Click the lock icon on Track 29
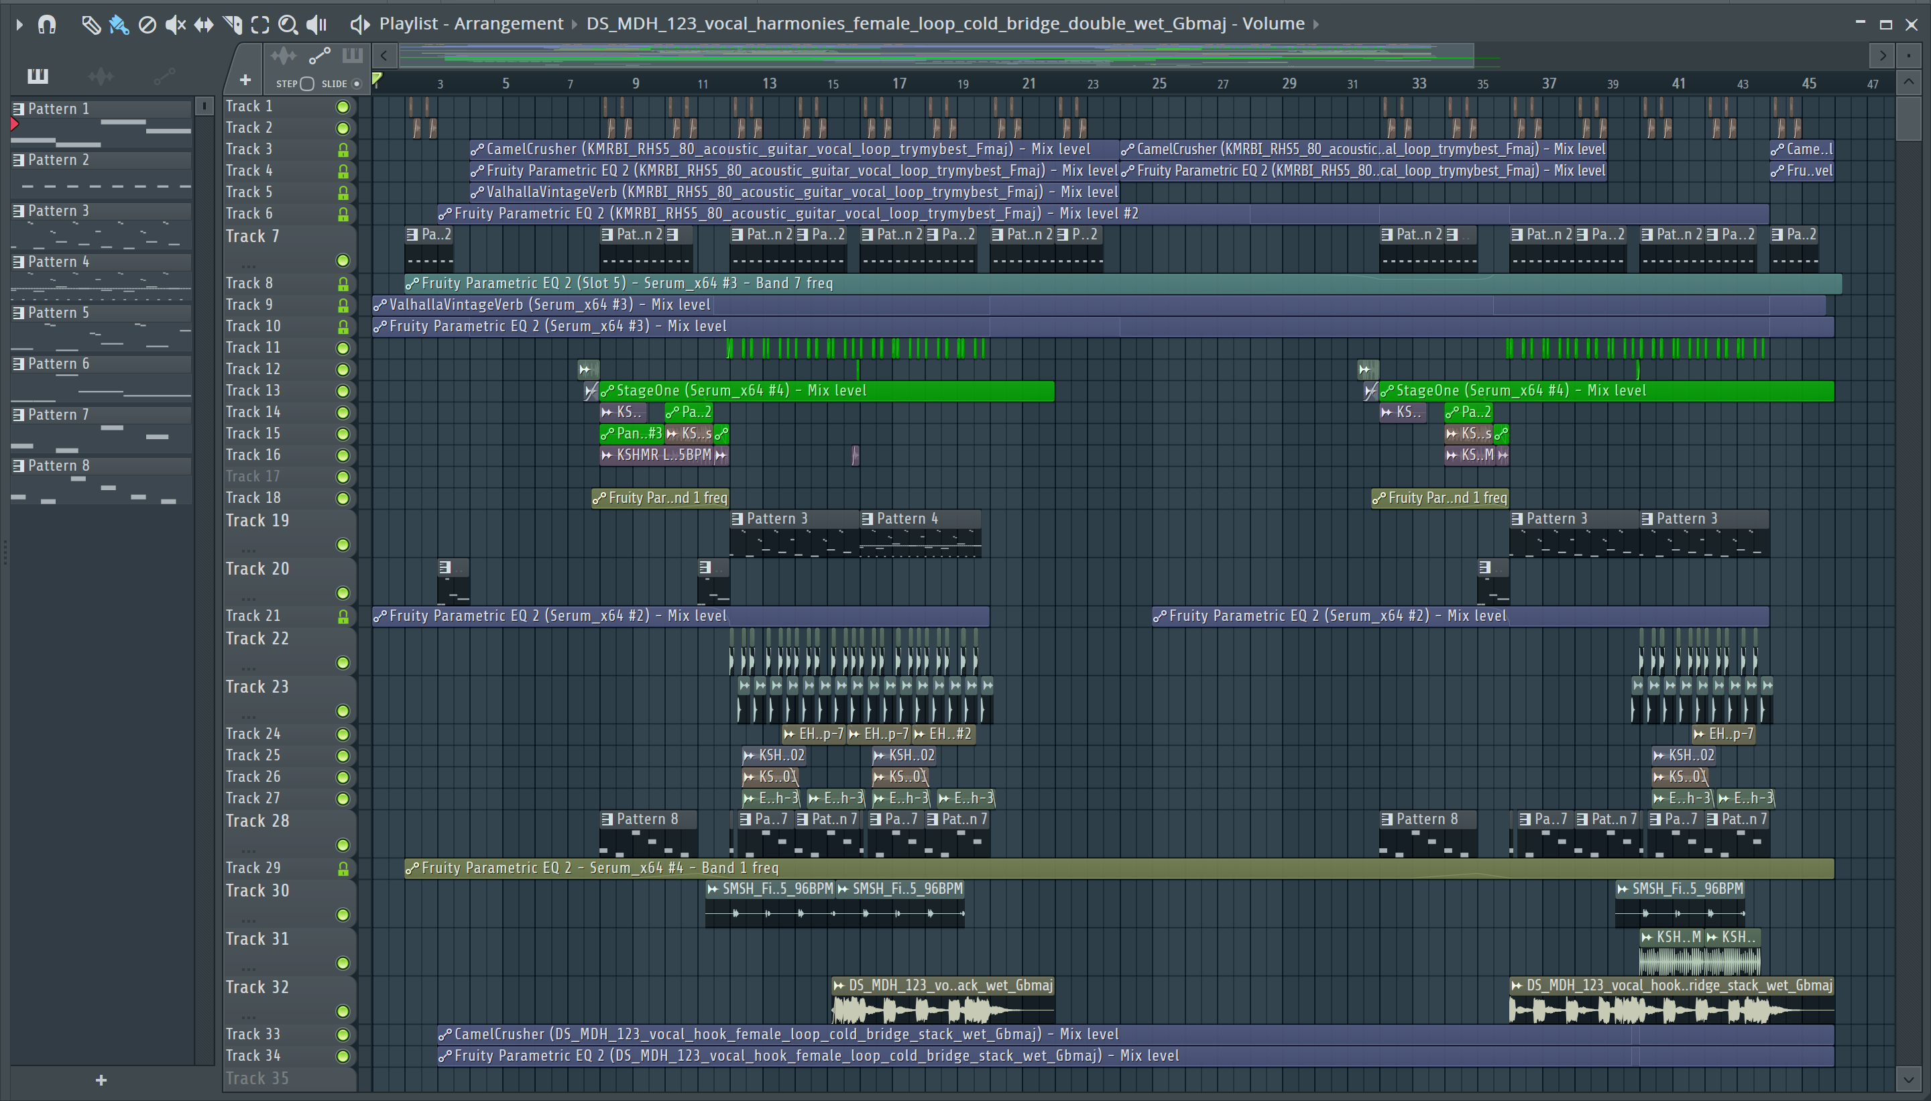This screenshot has height=1101, width=1931. click(x=343, y=868)
